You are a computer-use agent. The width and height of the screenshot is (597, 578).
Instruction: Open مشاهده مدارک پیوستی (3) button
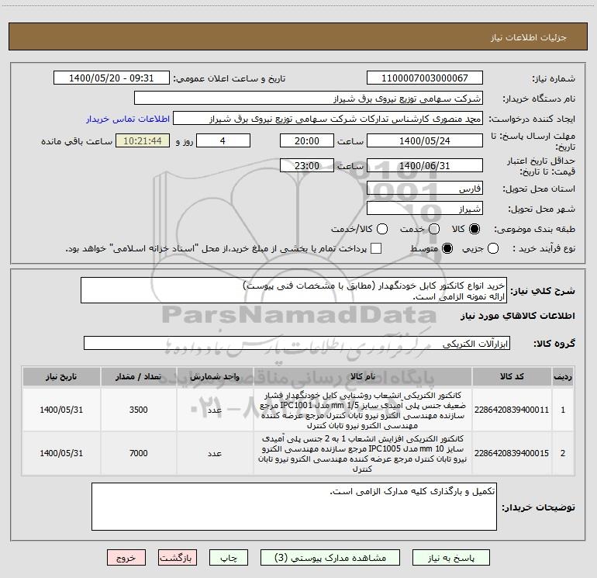tap(330, 558)
